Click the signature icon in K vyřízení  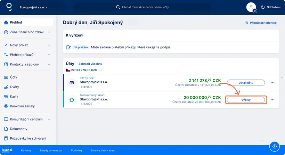tap(68, 47)
